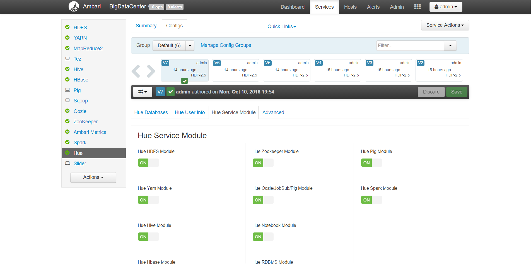
Task: Click the Tez client laptop icon
Action: [x=67, y=59]
